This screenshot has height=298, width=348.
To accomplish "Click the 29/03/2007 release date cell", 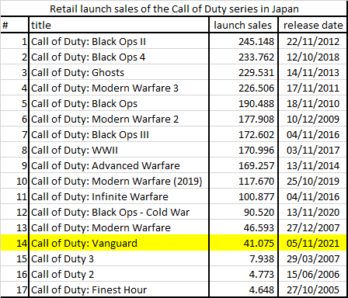I will point(313,258).
